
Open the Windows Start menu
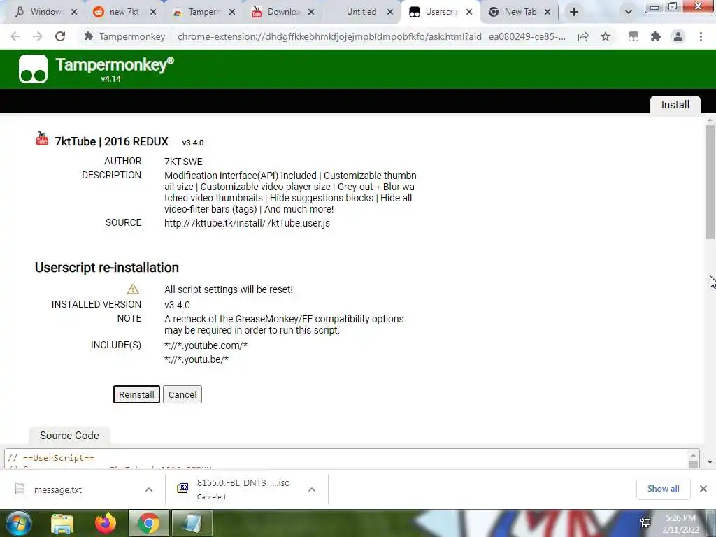pos(18,523)
